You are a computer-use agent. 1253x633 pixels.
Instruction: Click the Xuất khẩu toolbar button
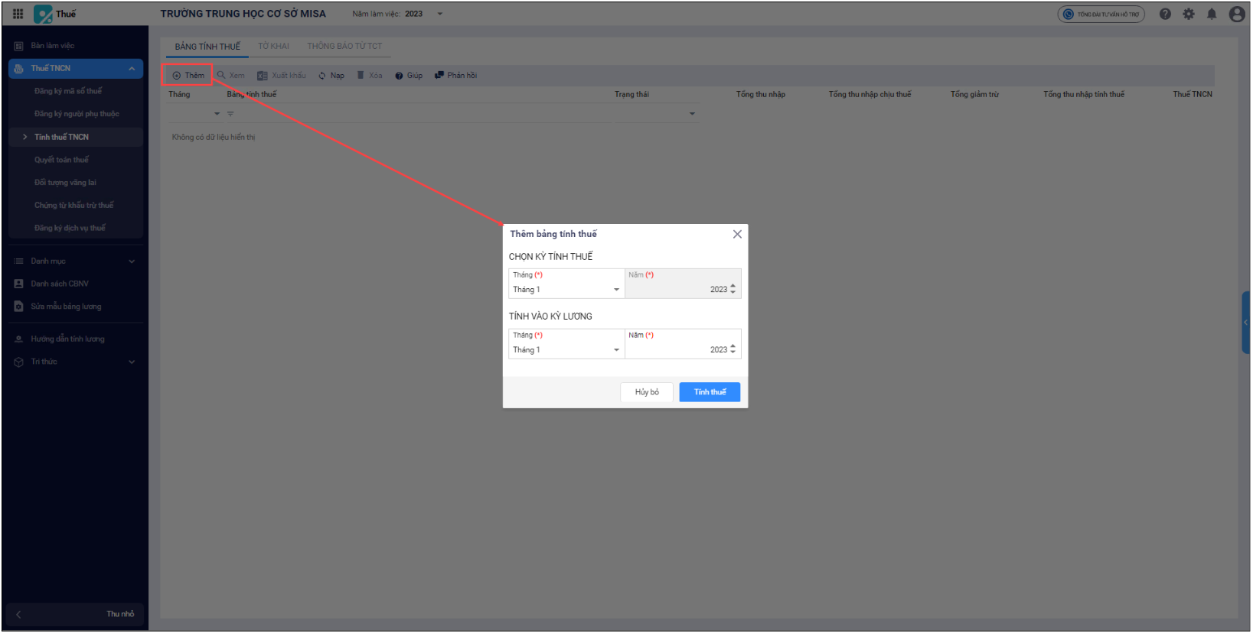click(x=282, y=76)
